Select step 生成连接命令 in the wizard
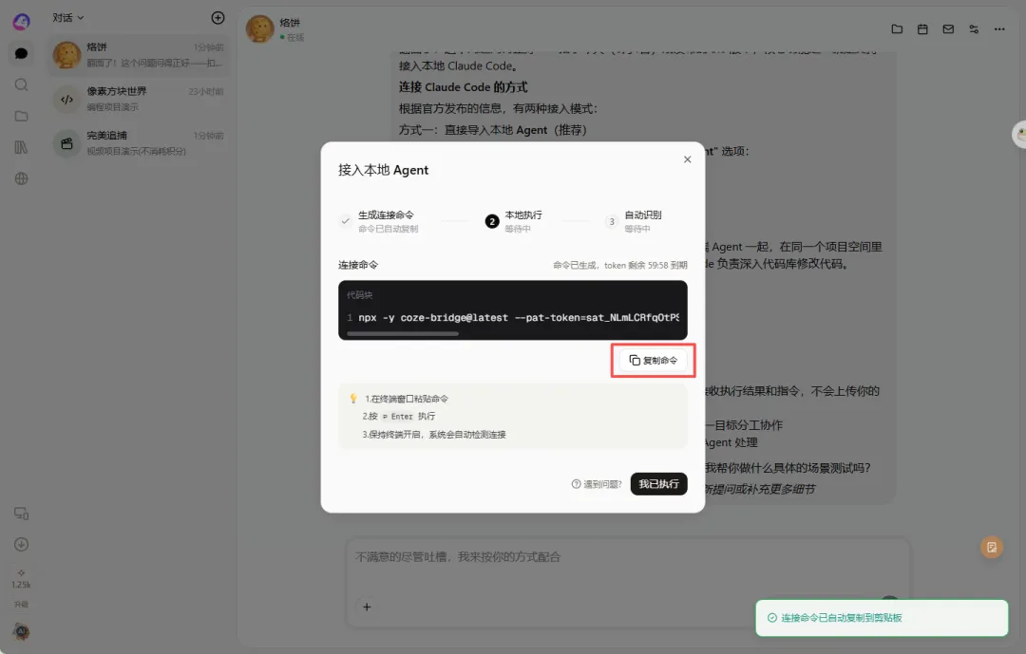This screenshot has width=1026, height=654. pos(379,221)
